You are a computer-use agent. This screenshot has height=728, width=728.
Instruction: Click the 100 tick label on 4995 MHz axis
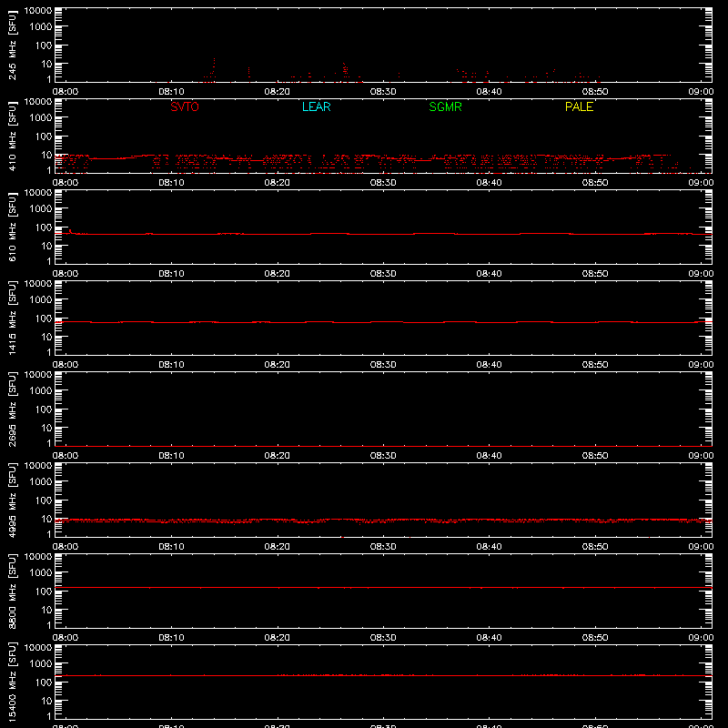[x=44, y=500]
